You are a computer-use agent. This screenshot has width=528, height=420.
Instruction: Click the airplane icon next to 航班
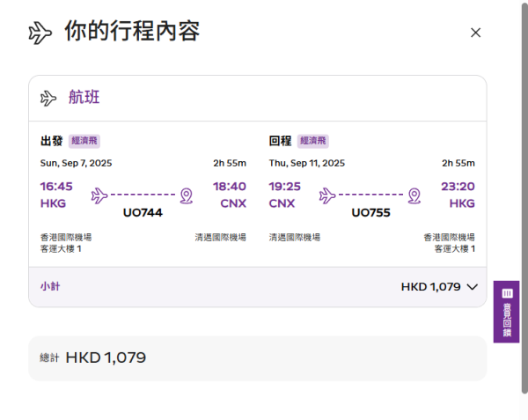click(48, 99)
